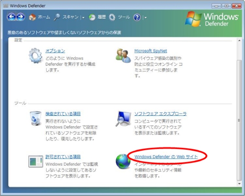Open the オプション link
The image size is (245, 196).
click(x=55, y=51)
